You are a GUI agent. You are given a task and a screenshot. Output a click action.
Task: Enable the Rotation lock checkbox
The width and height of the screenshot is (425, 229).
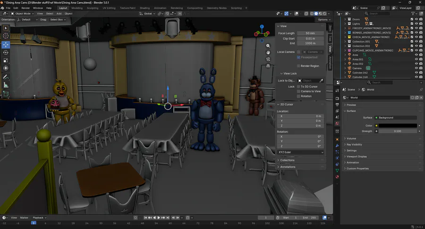click(299, 96)
